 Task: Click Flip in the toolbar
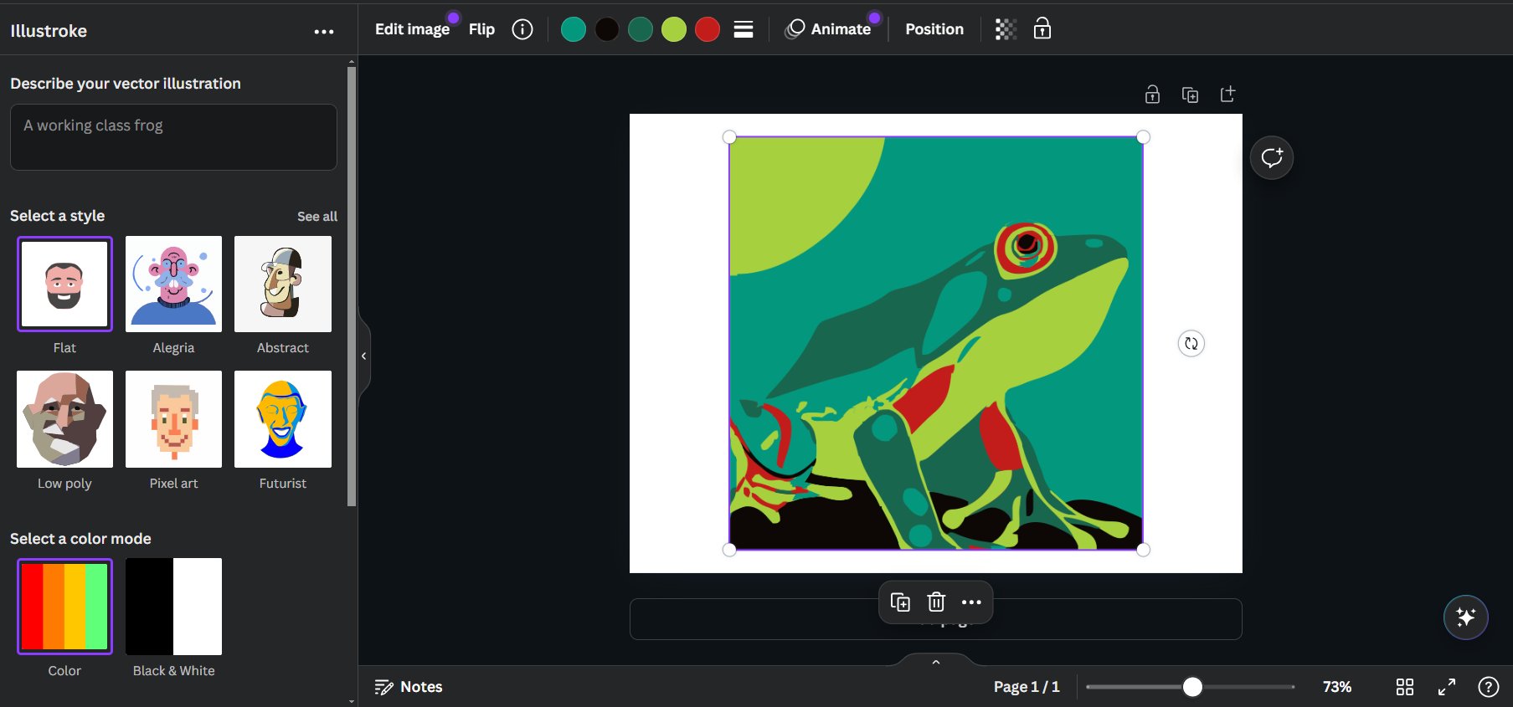click(481, 29)
